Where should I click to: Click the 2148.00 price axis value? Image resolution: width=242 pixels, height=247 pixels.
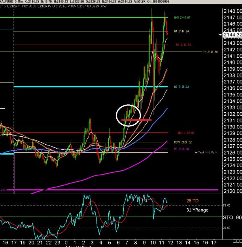click(233, 11)
